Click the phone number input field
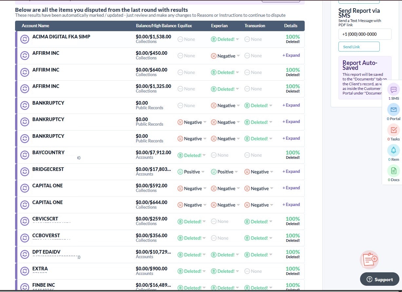The width and height of the screenshot is (402, 292). click(x=365, y=34)
